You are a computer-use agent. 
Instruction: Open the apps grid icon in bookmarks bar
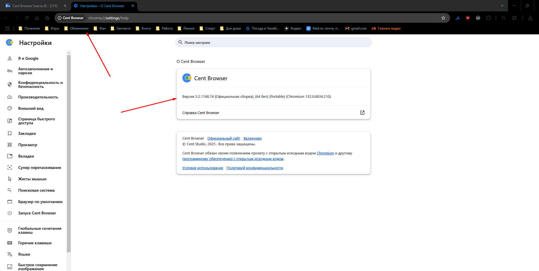[7, 28]
